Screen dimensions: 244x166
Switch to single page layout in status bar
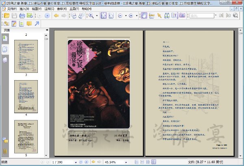[x=137, y=162]
